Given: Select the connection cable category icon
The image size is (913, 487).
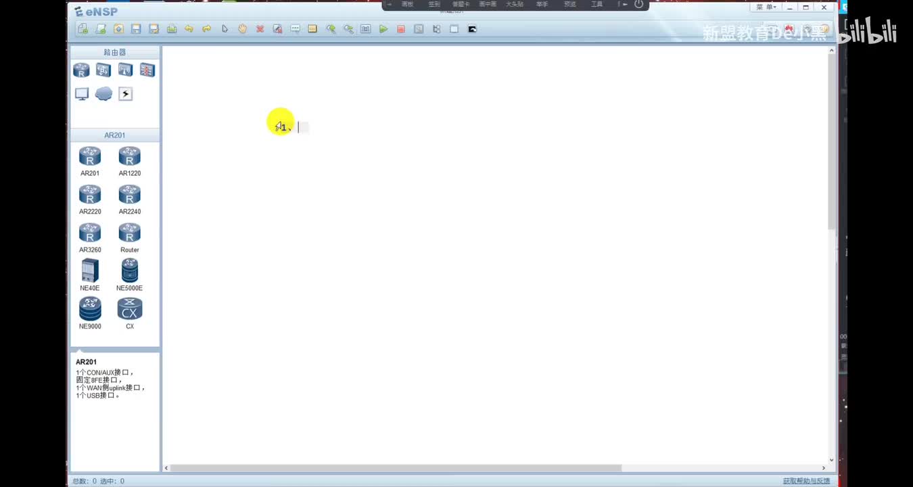Looking at the screenshot, I should (125, 94).
